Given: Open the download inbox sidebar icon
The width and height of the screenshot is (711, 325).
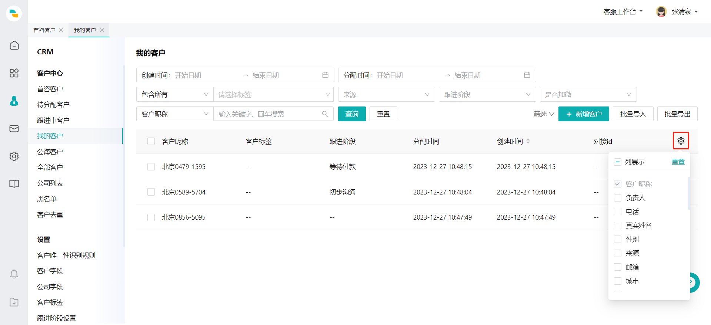Looking at the screenshot, I should (x=14, y=302).
